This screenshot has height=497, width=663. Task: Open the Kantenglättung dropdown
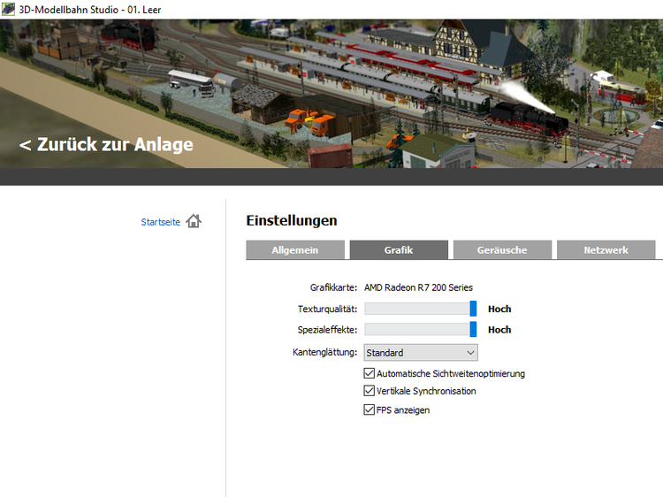[421, 353]
